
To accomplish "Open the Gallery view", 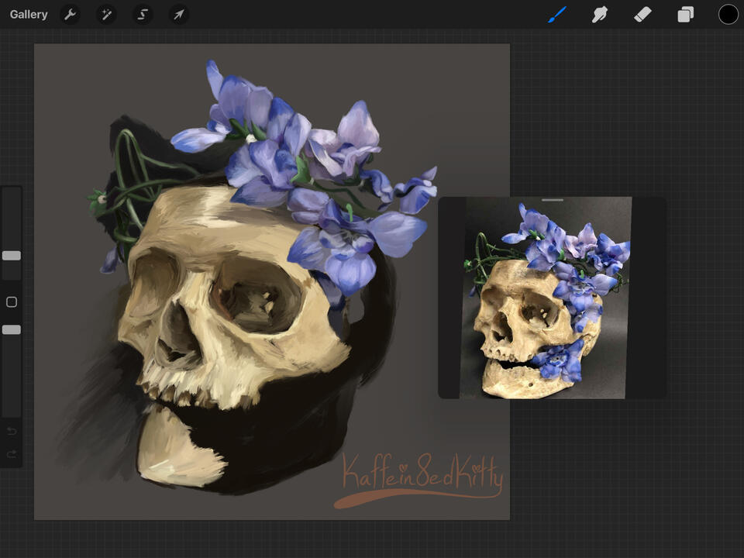I will point(29,15).
